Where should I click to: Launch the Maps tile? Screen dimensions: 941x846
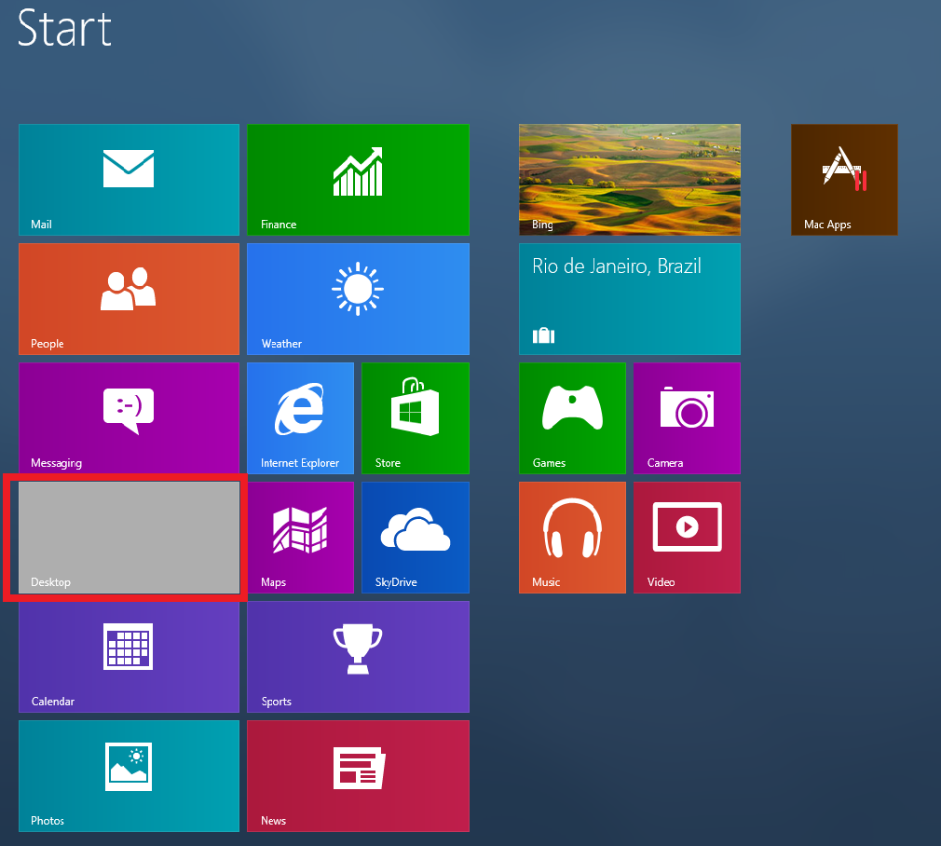300,538
